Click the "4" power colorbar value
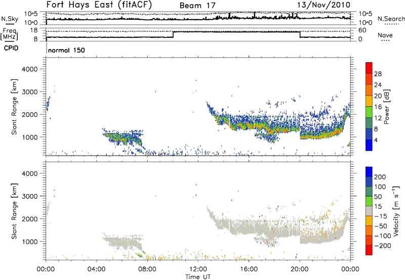This screenshot has height=280, width=405. click(376, 140)
